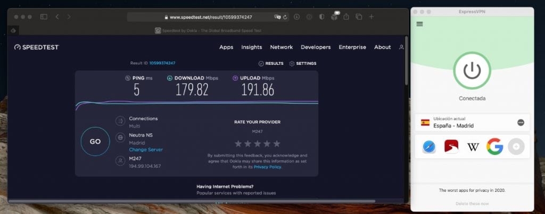Open the Safari share button
545x214 pixels.
(x=346, y=16)
